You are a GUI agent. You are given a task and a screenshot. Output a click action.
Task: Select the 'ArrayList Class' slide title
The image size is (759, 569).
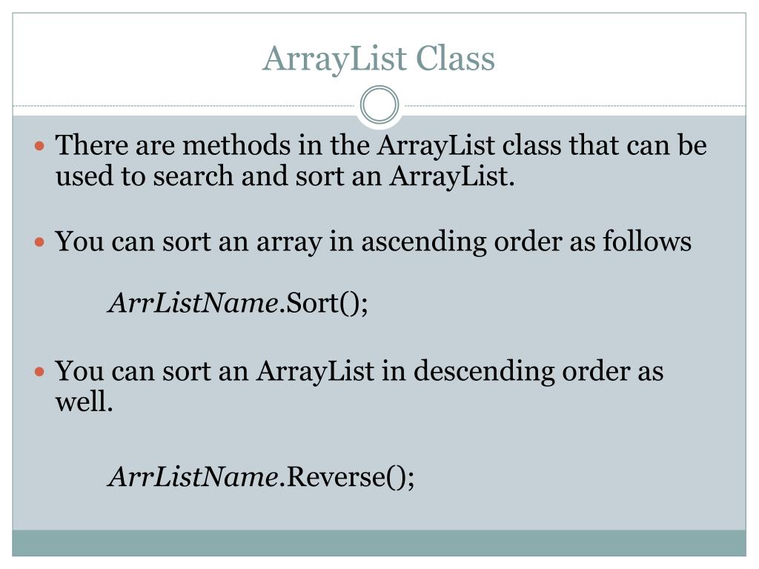[379, 59]
